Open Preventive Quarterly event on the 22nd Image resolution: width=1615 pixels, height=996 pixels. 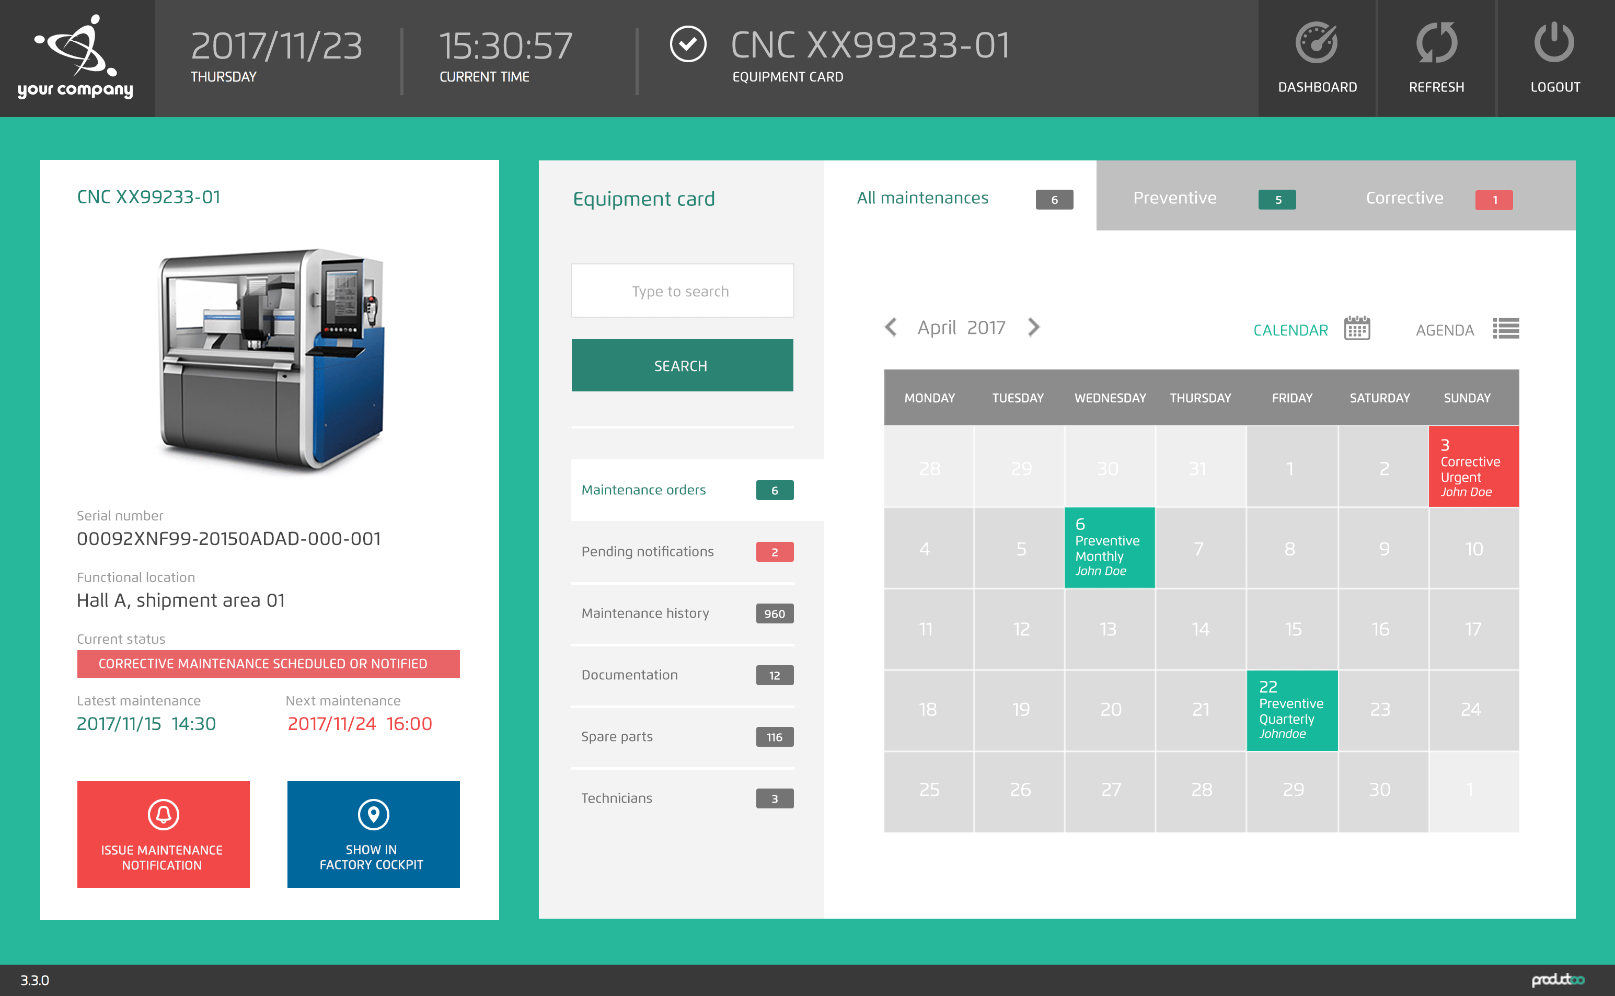point(1291,711)
